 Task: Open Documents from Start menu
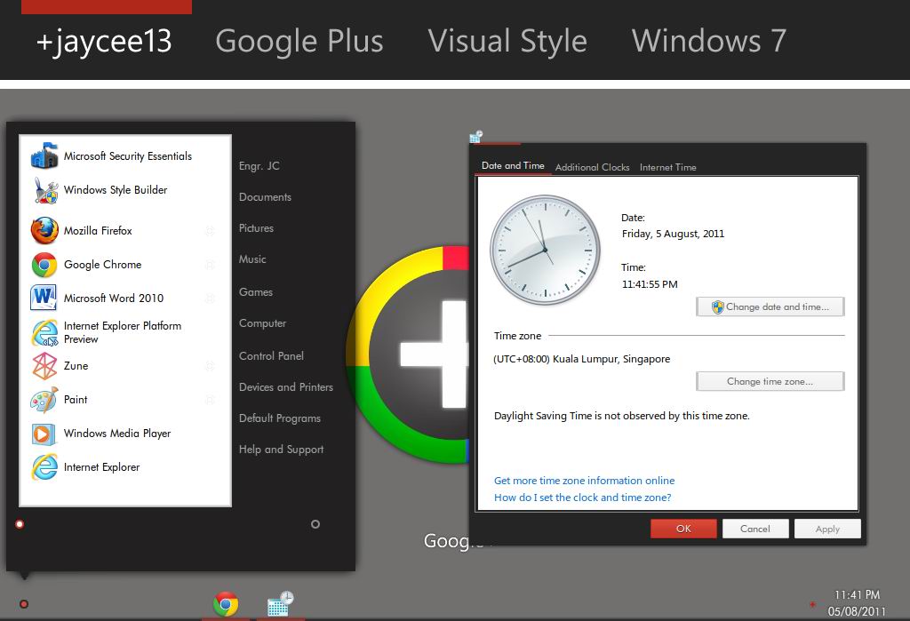tap(265, 197)
